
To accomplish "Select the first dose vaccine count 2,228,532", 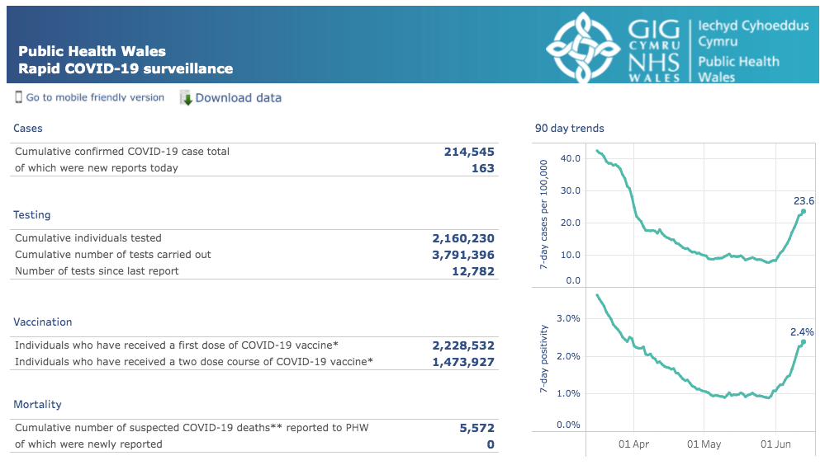I will [x=463, y=345].
